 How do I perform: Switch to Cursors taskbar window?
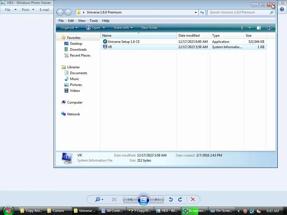(x=58, y=211)
